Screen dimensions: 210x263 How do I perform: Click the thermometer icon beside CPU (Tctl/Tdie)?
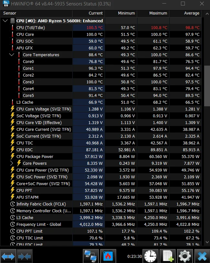[x=12, y=27]
